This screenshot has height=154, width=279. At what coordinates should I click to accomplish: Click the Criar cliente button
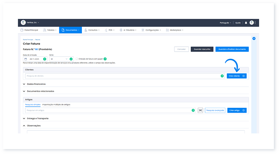tap(236, 76)
